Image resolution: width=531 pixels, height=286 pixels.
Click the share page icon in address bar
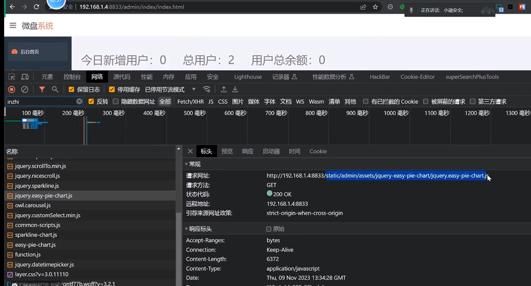363,7
